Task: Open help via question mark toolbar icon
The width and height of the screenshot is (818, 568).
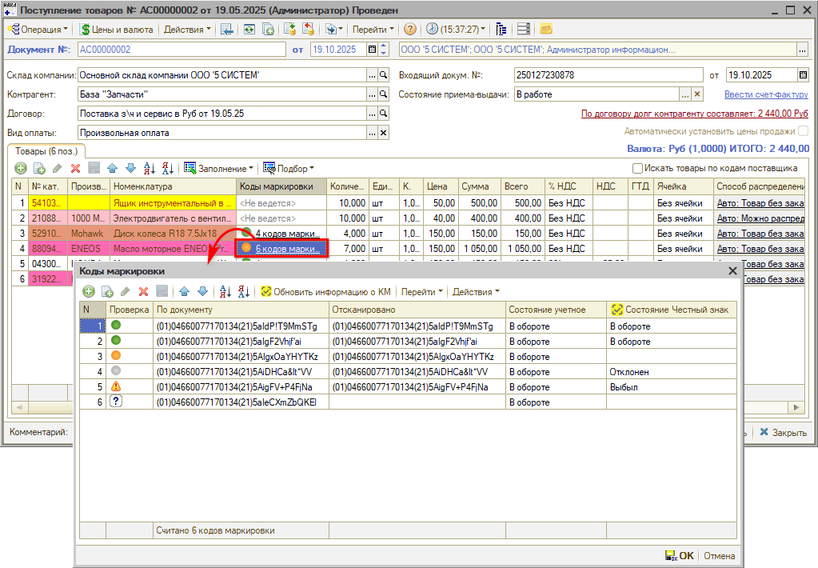Action: coord(409,30)
